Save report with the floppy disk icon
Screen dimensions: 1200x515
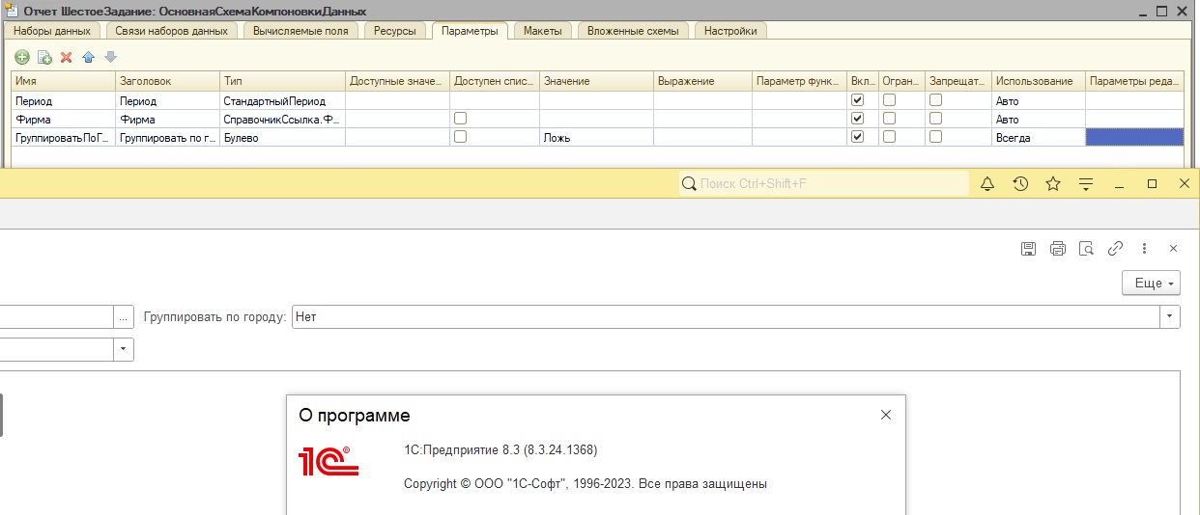(1029, 248)
